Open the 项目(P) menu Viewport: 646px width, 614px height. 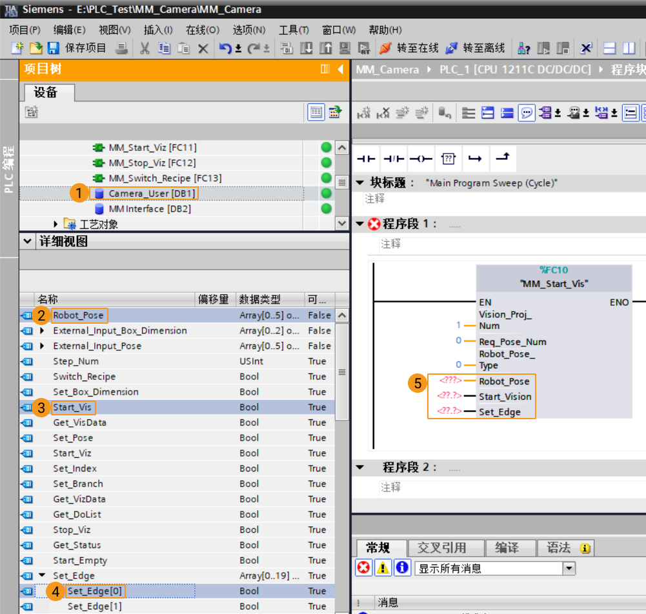(x=25, y=30)
